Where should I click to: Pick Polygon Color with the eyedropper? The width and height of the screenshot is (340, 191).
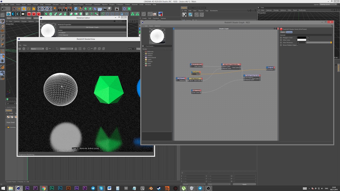click(x=308, y=38)
